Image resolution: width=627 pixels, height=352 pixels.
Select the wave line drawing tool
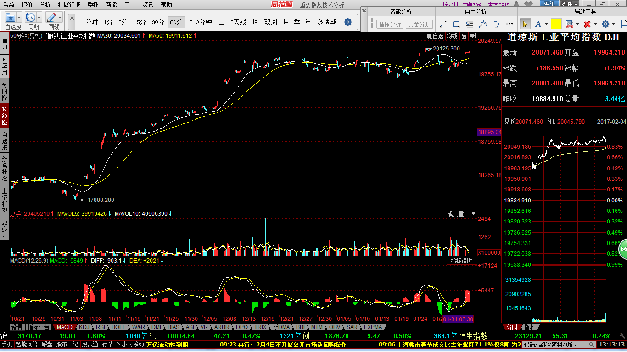[x=483, y=24]
